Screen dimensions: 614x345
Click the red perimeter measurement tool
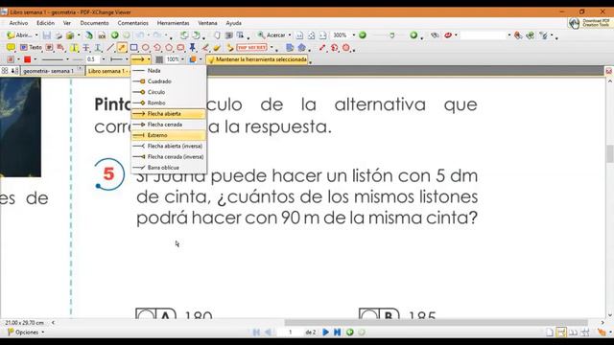click(x=334, y=48)
